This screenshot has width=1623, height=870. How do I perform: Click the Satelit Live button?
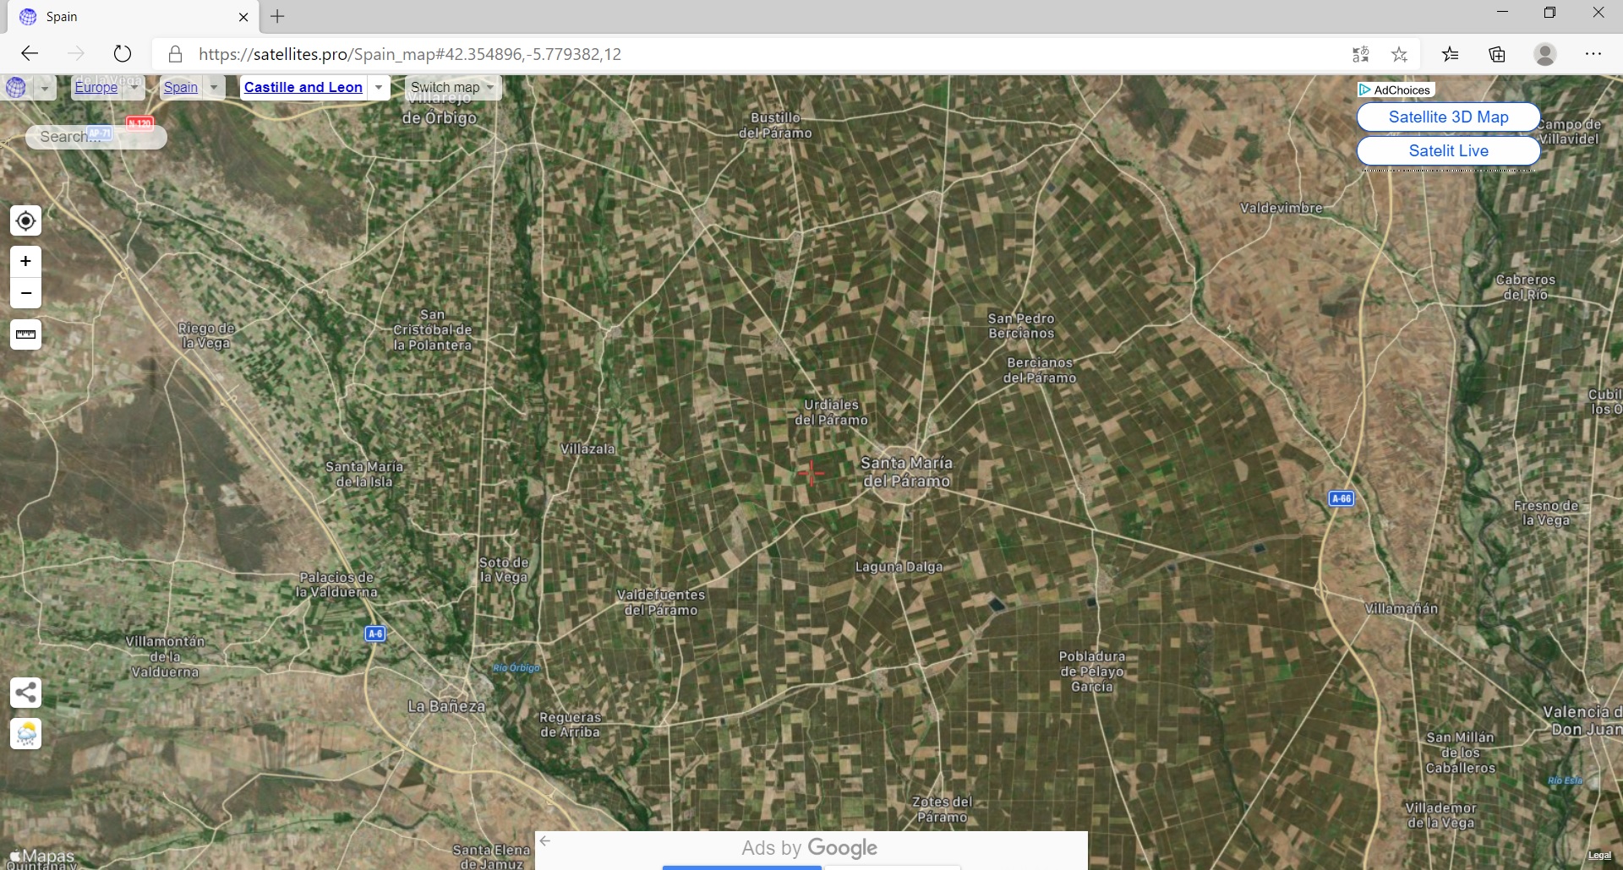1448,151
